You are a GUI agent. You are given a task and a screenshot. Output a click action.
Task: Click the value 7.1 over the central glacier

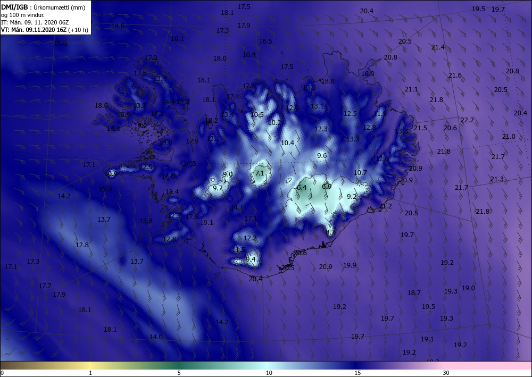coord(260,173)
